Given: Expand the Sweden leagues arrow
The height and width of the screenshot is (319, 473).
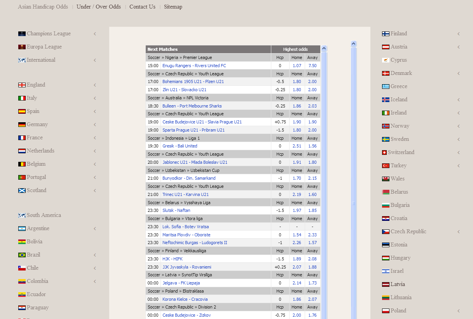Looking at the screenshot, I should click(459, 139).
